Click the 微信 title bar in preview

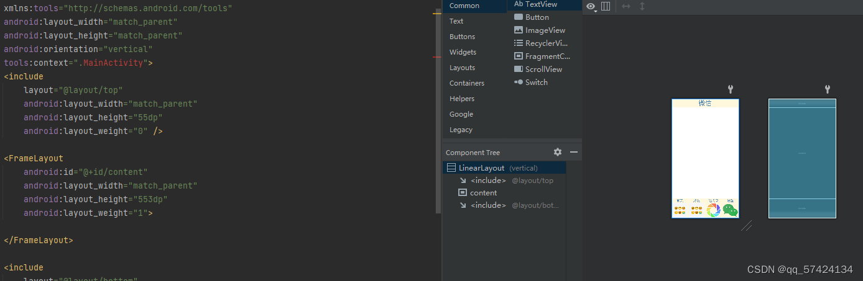pos(705,104)
